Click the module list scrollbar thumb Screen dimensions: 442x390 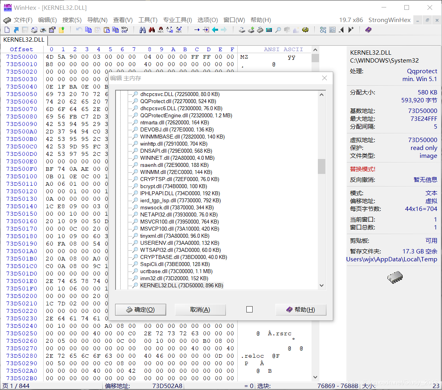point(321,166)
